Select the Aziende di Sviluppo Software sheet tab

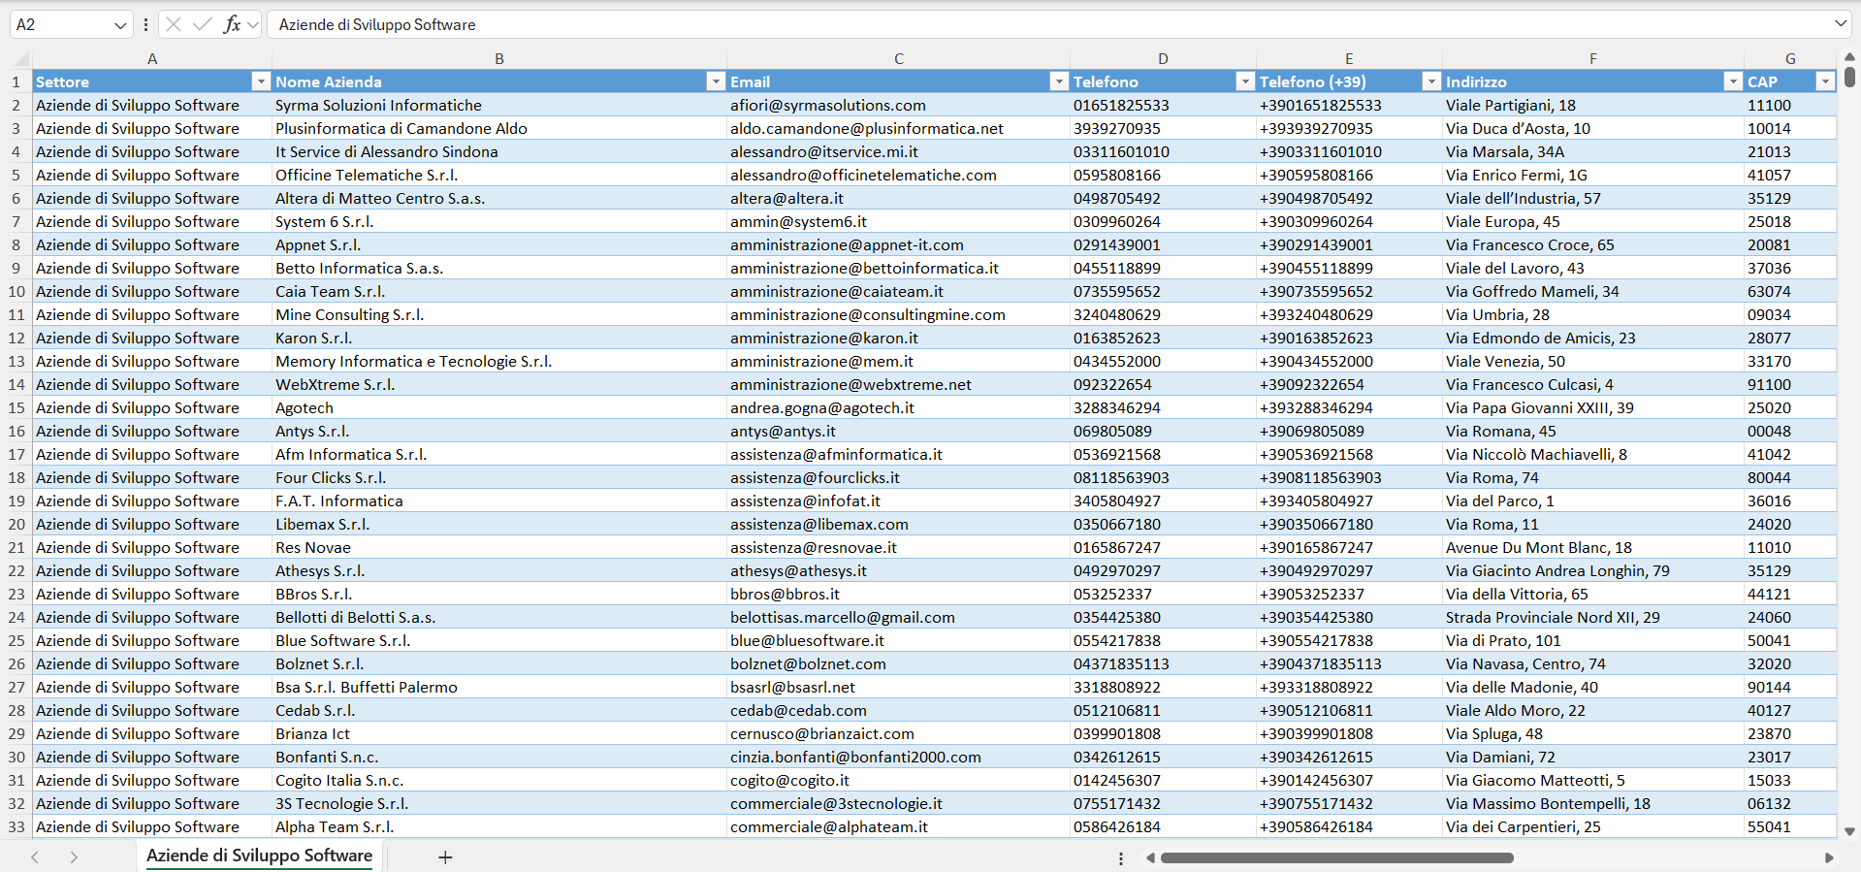[x=259, y=856]
